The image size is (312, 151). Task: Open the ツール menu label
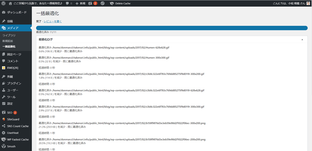(x=11, y=97)
